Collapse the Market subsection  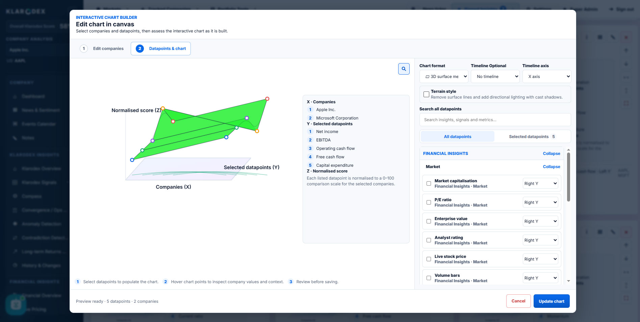(x=552, y=167)
